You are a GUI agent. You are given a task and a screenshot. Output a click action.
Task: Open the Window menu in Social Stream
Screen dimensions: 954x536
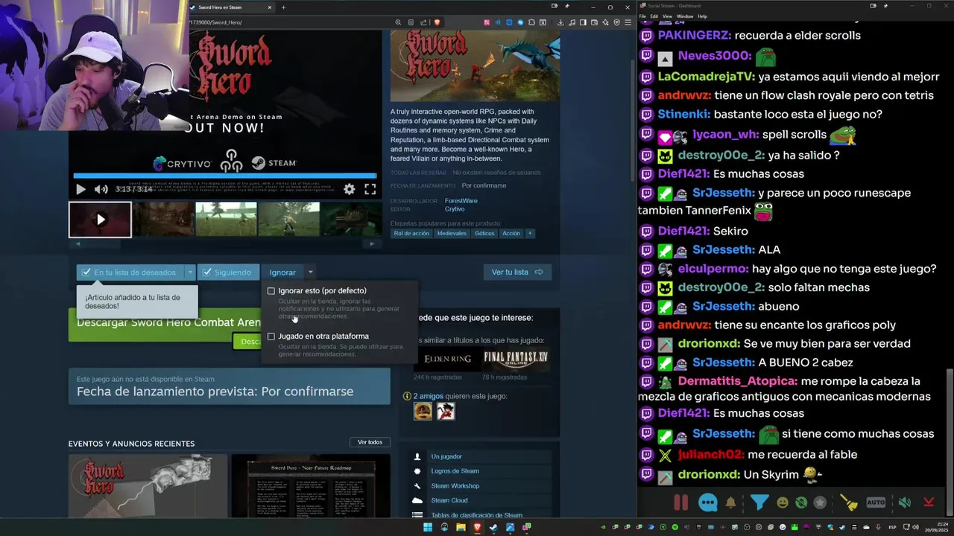685,16
